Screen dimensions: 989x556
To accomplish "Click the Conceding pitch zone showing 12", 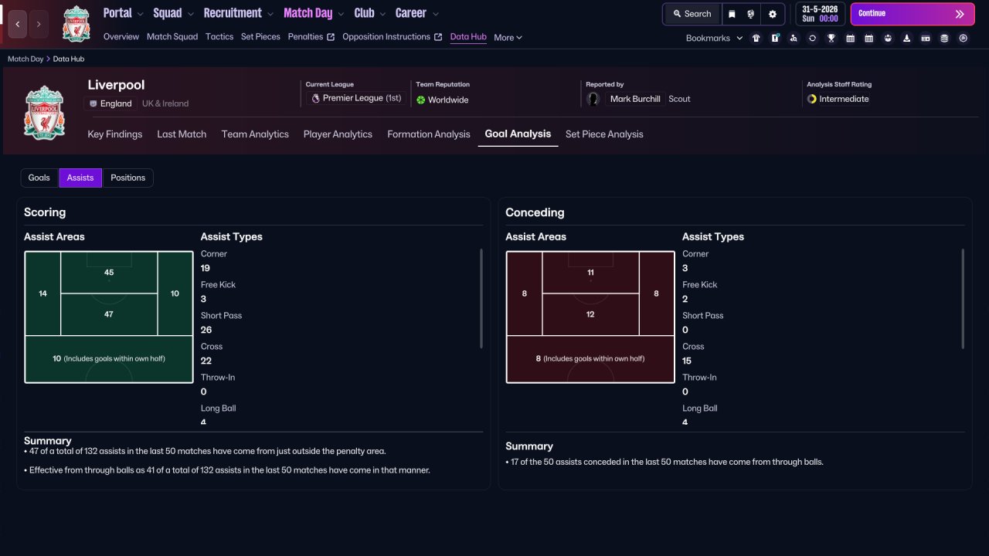I will click(x=590, y=314).
